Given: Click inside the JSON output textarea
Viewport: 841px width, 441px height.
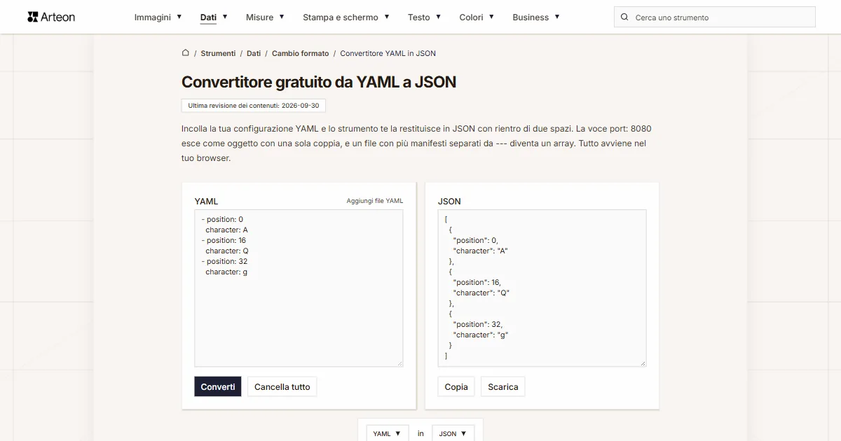Looking at the screenshot, I should point(542,288).
